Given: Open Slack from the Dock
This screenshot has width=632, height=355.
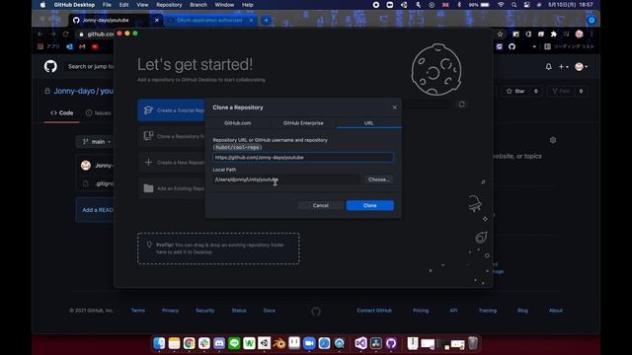Looking at the screenshot, I should click(x=204, y=343).
